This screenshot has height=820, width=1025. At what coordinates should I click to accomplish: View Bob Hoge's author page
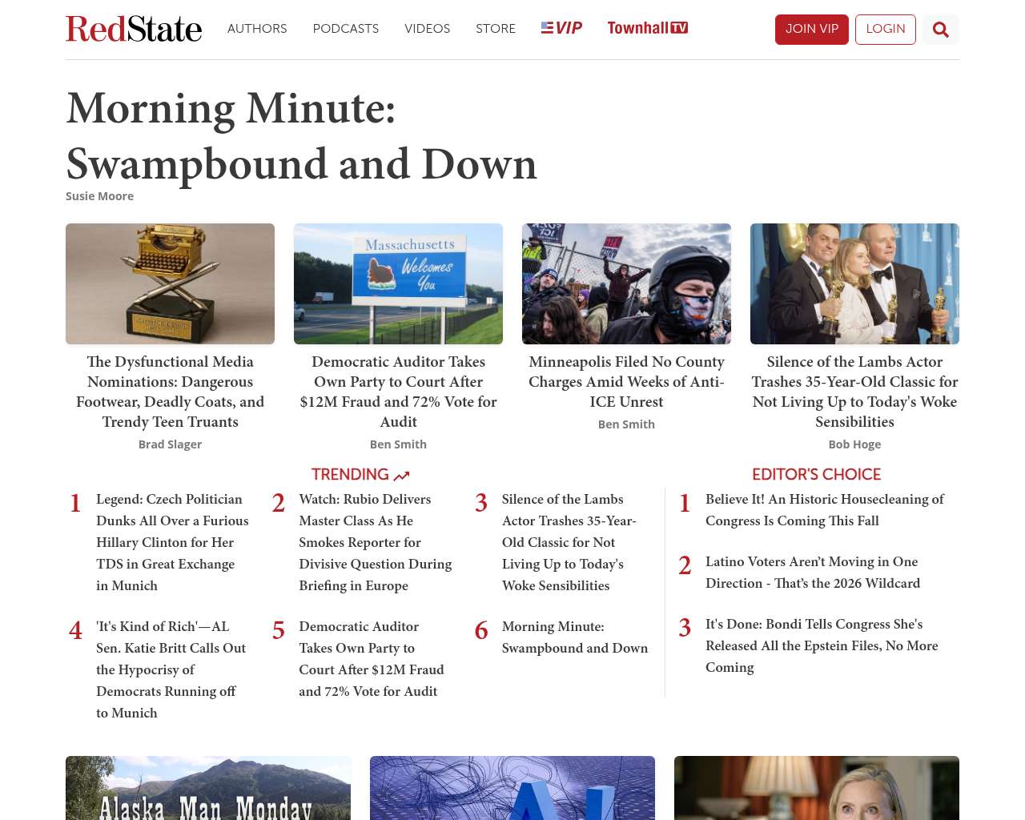(854, 444)
